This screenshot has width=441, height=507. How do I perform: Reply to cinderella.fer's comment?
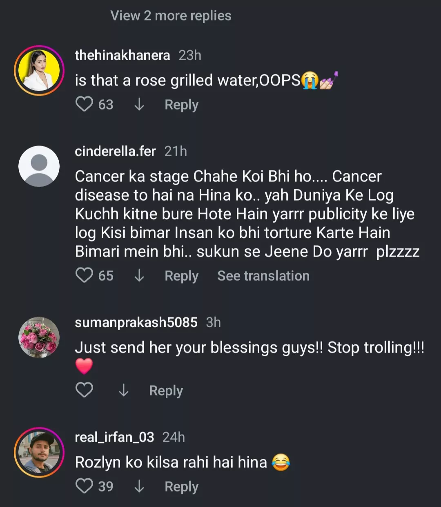coord(181,276)
